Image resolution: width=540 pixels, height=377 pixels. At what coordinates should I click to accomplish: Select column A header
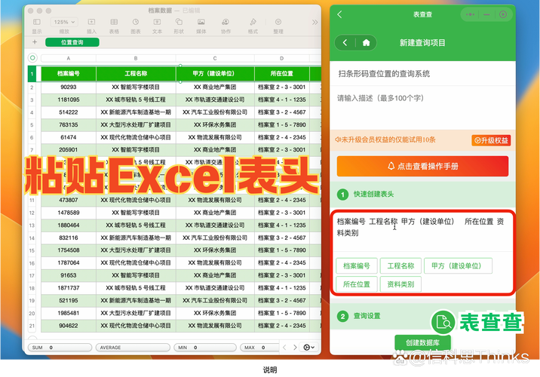click(x=69, y=58)
